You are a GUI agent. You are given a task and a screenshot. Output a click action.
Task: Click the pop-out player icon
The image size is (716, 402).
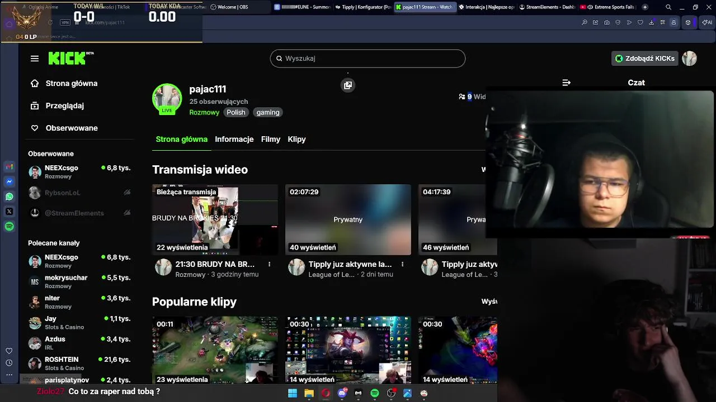click(348, 85)
